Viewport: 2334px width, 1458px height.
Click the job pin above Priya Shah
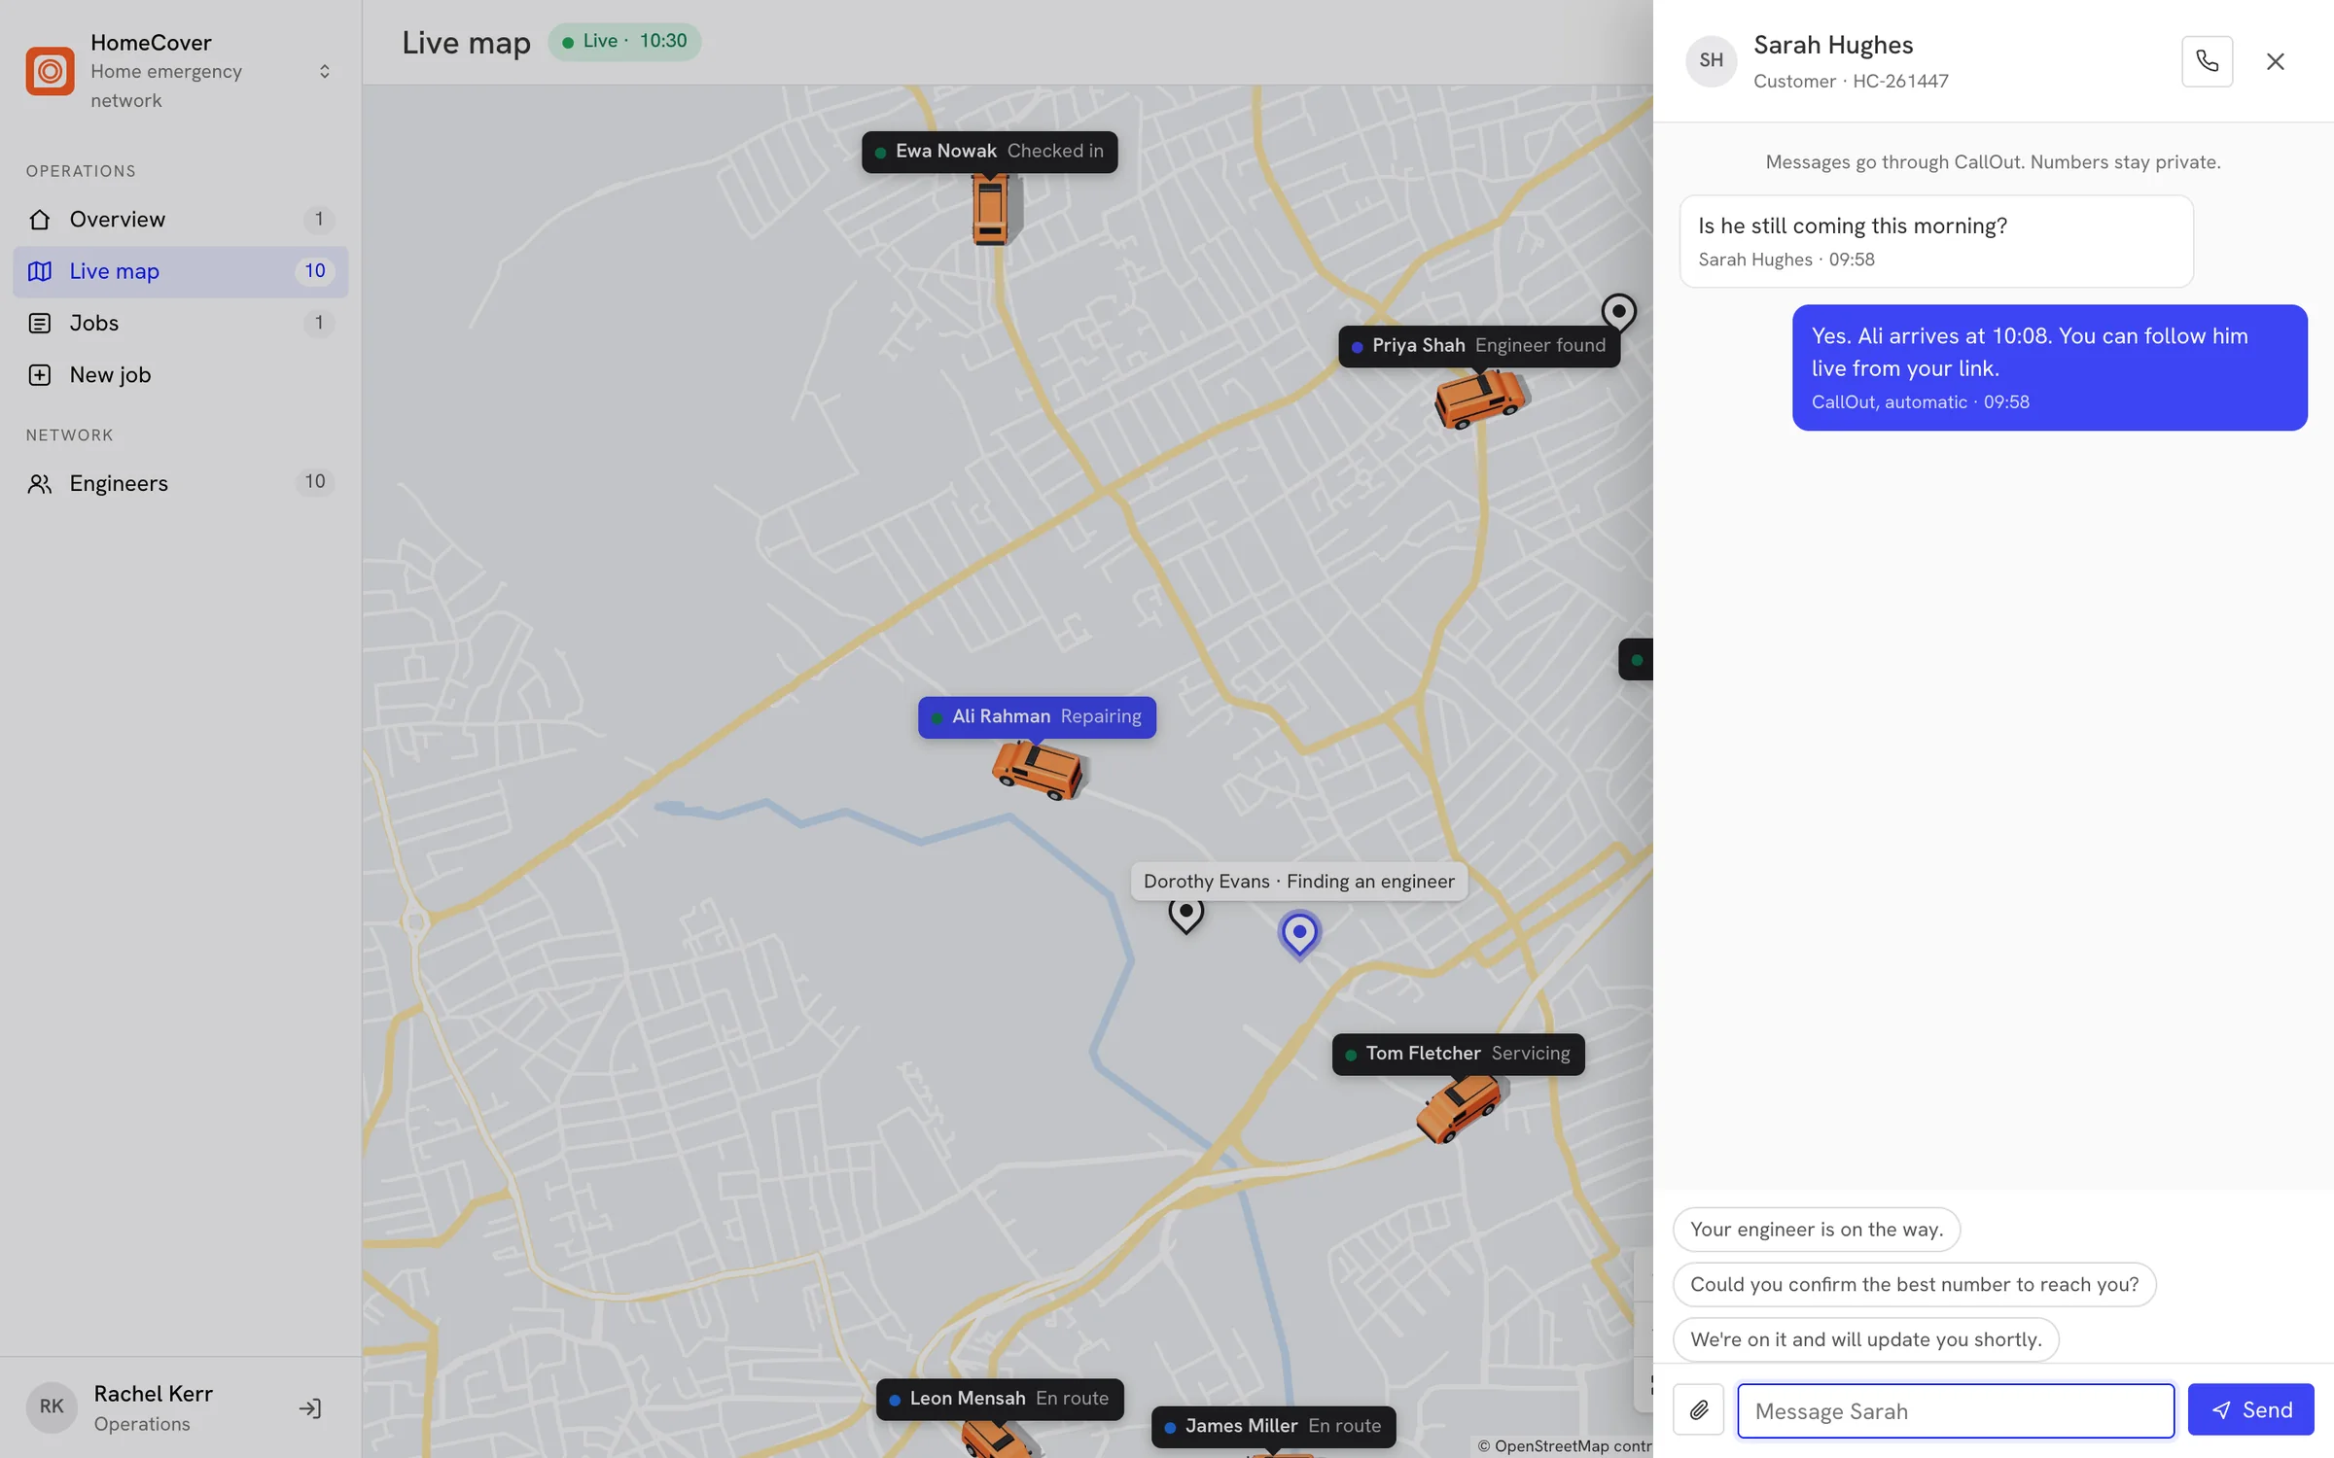tap(1618, 314)
